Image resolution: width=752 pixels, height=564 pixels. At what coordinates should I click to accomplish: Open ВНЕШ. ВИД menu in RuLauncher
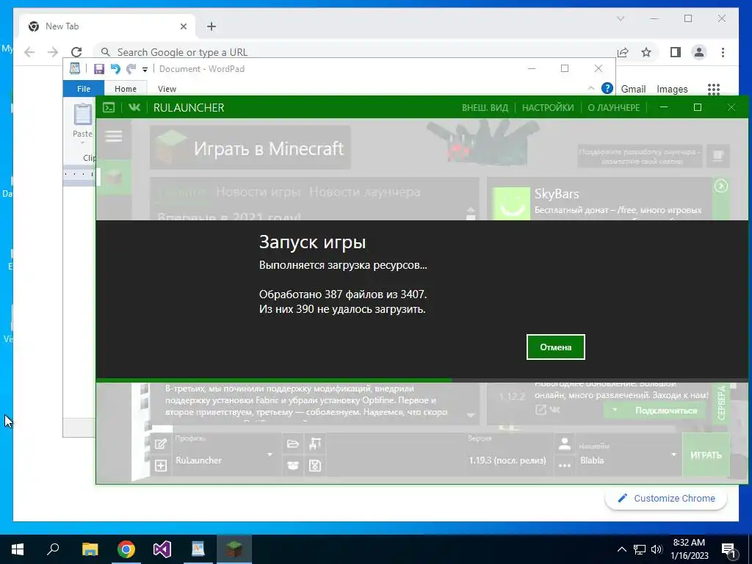point(485,107)
